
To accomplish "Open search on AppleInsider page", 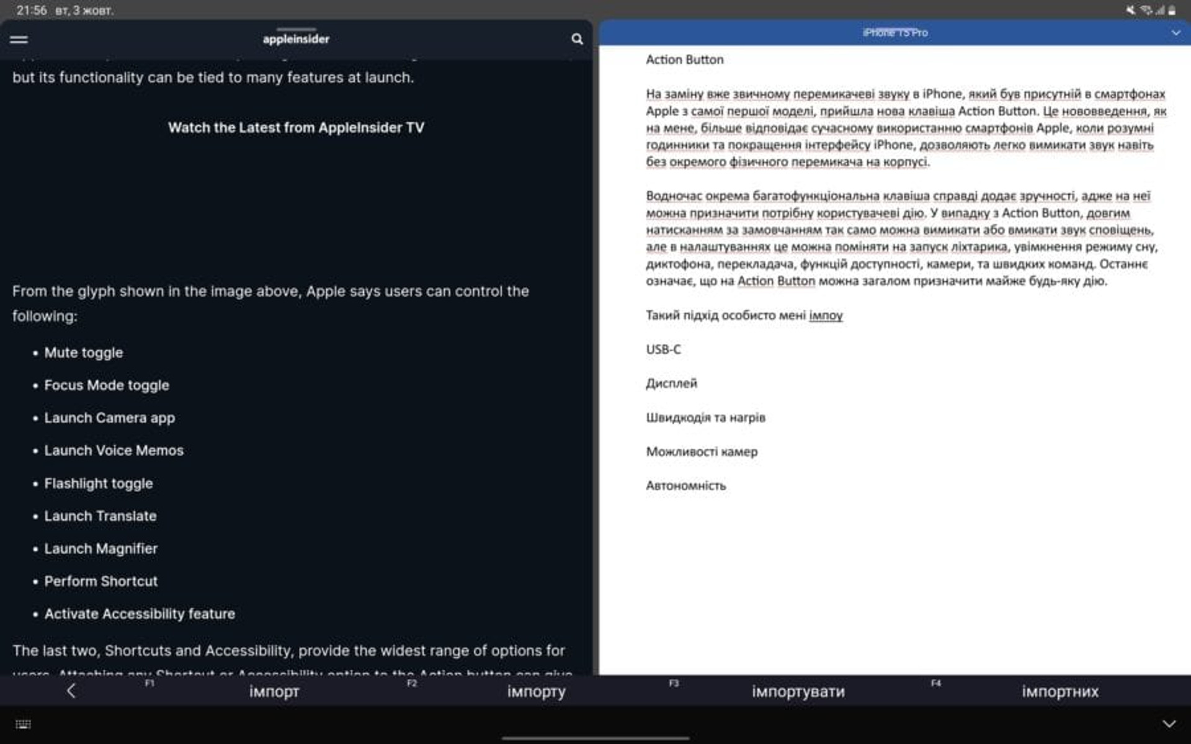I will coord(577,39).
